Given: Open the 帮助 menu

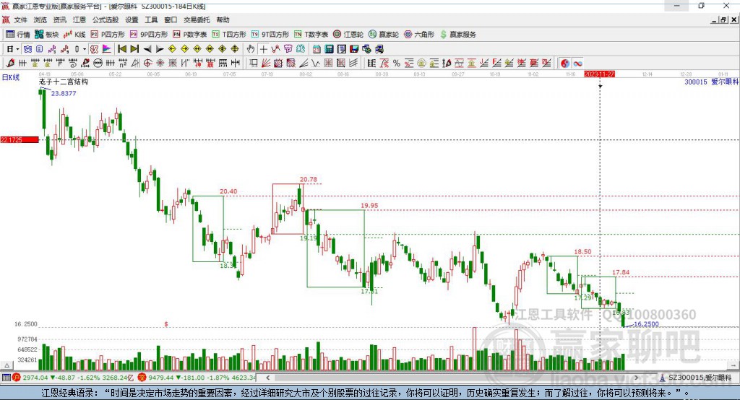Looking at the screenshot, I should [223, 19].
